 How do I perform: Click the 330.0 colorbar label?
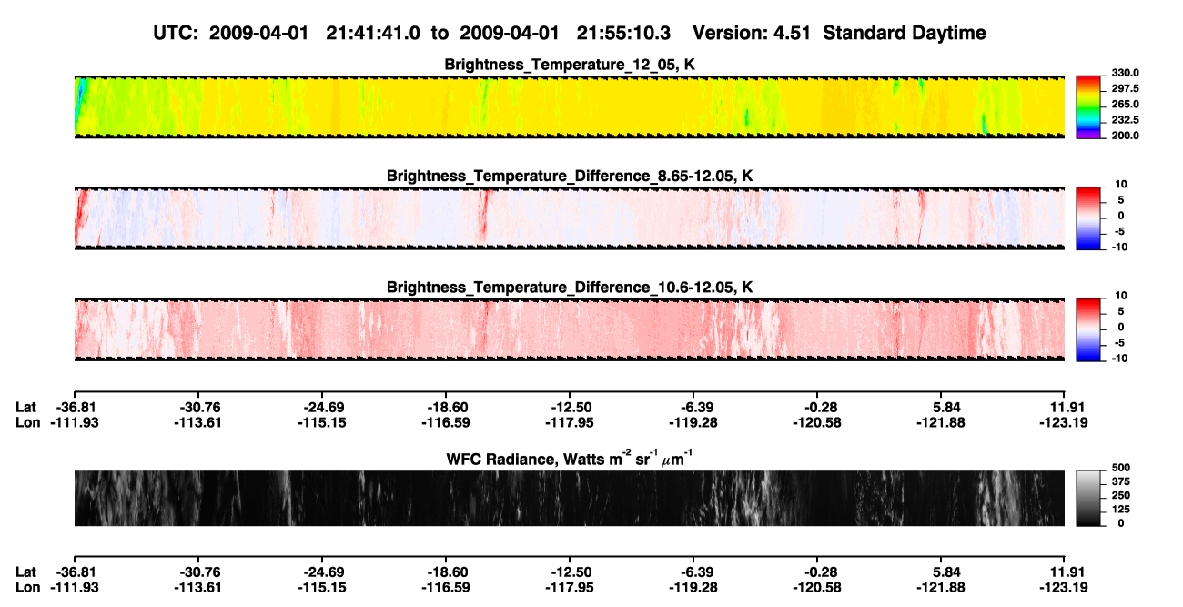1125,74
